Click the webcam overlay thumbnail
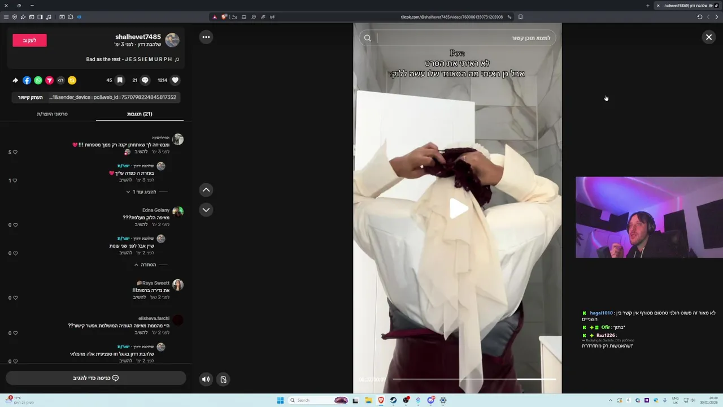 click(x=649, y=217)
